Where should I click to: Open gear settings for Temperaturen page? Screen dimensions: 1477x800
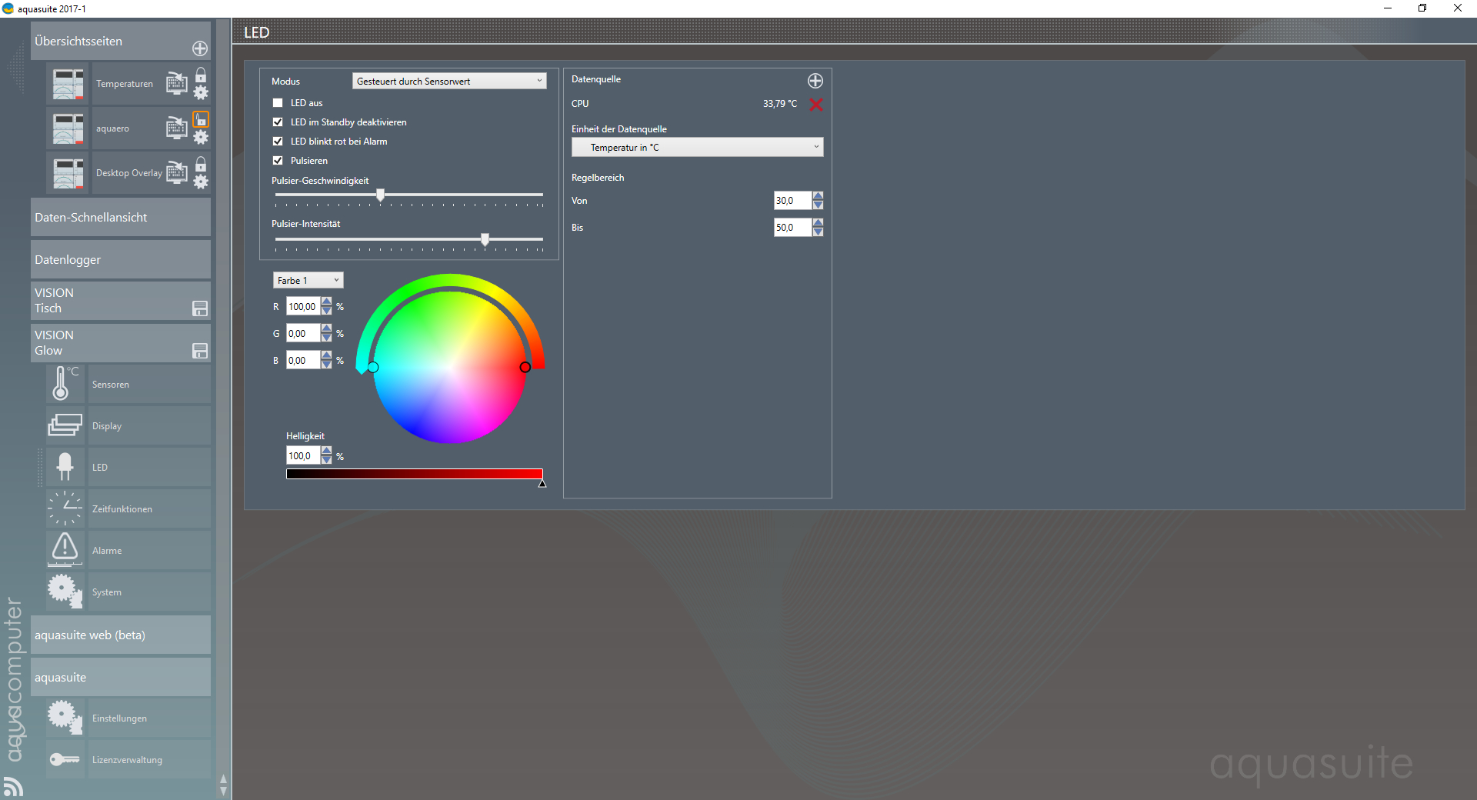(201, 93)
